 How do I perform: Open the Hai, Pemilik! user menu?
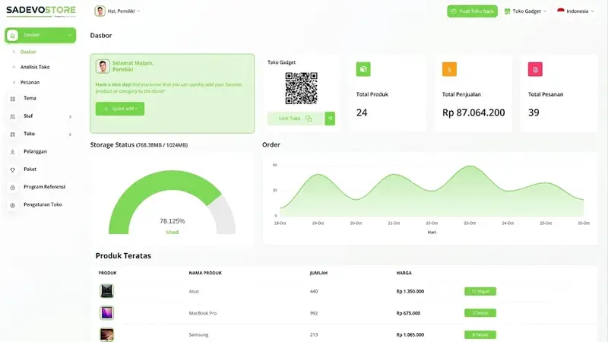click(118, 11)
